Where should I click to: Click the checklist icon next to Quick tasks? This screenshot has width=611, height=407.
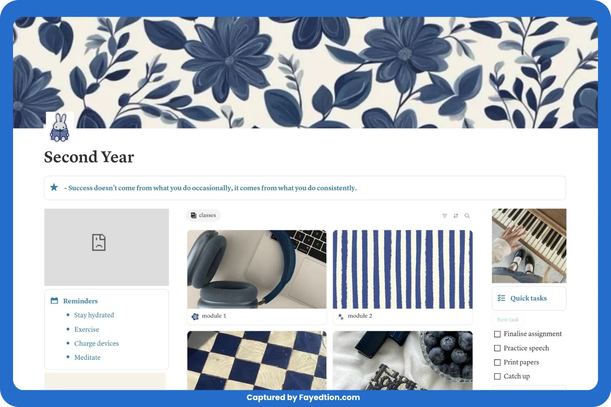coord(501,298)
